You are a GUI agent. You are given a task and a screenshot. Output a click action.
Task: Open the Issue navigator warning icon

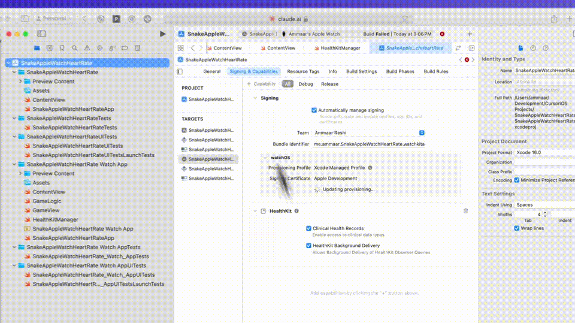coord(87,48)
